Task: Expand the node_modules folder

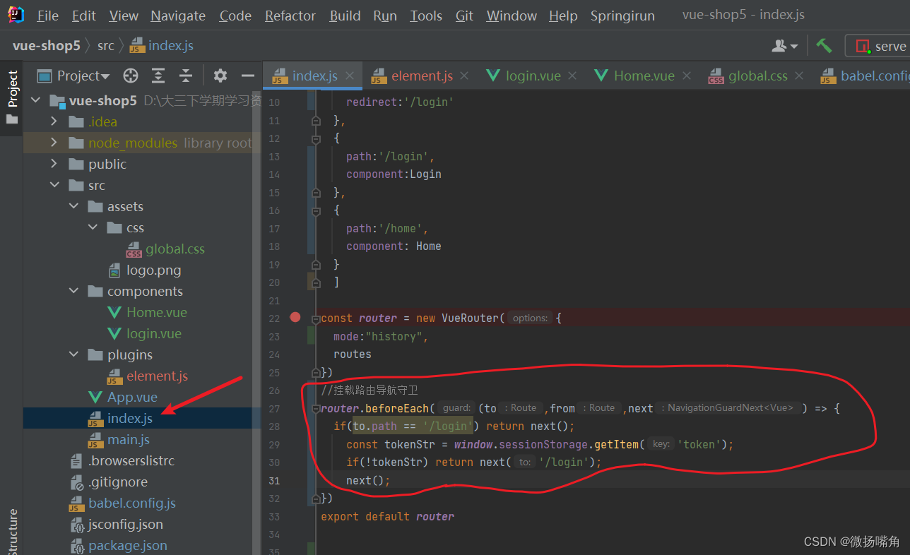Action: point(54,143)
